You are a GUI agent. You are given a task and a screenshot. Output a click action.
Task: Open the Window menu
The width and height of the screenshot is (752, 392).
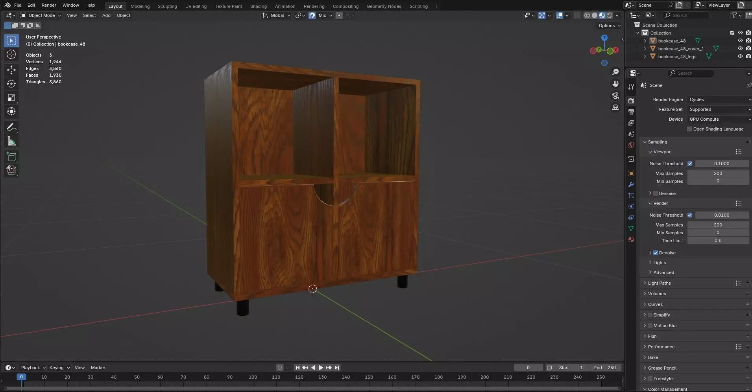tap(70, 5)
